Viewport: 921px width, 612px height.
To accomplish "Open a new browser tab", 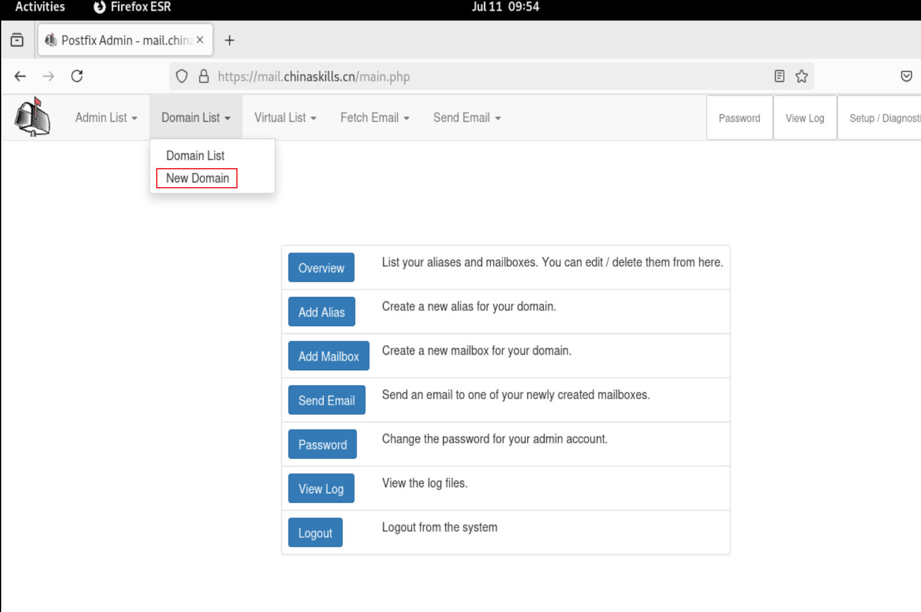I will [x=230, y=40].
